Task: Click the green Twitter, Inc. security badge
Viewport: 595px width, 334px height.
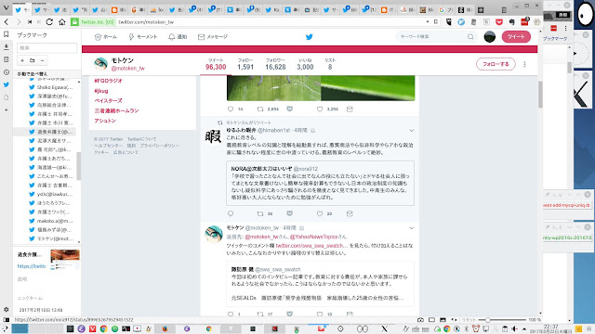Action: 93,22
